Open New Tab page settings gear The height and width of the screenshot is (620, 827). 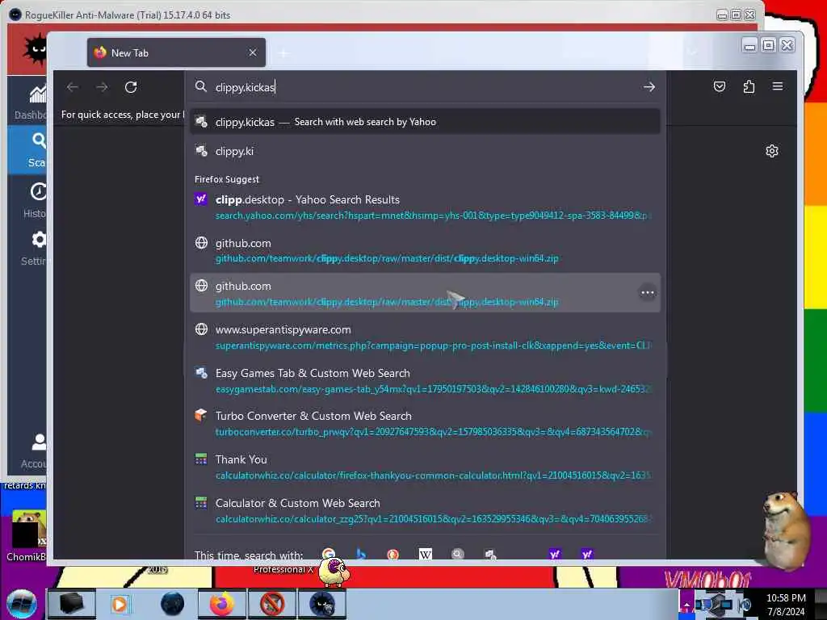pos(771,151)
